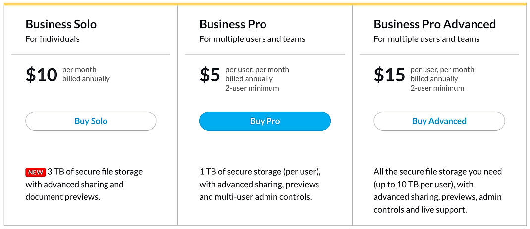Click the $10 Solo price

pyautogui.click(x=42, y=75)
